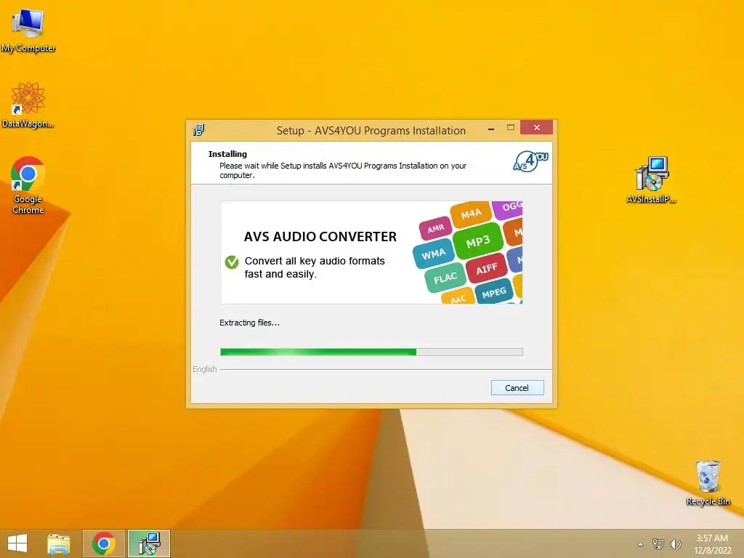Click the 'Extracting files...' status text
The image size is (744, 558).
coord(250,323)
